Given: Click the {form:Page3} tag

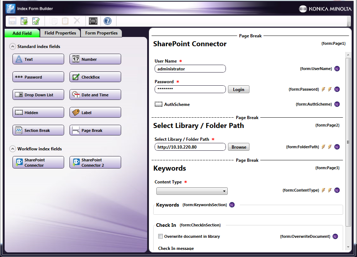Looking at the screenshot, I should [x=327, y=168].
